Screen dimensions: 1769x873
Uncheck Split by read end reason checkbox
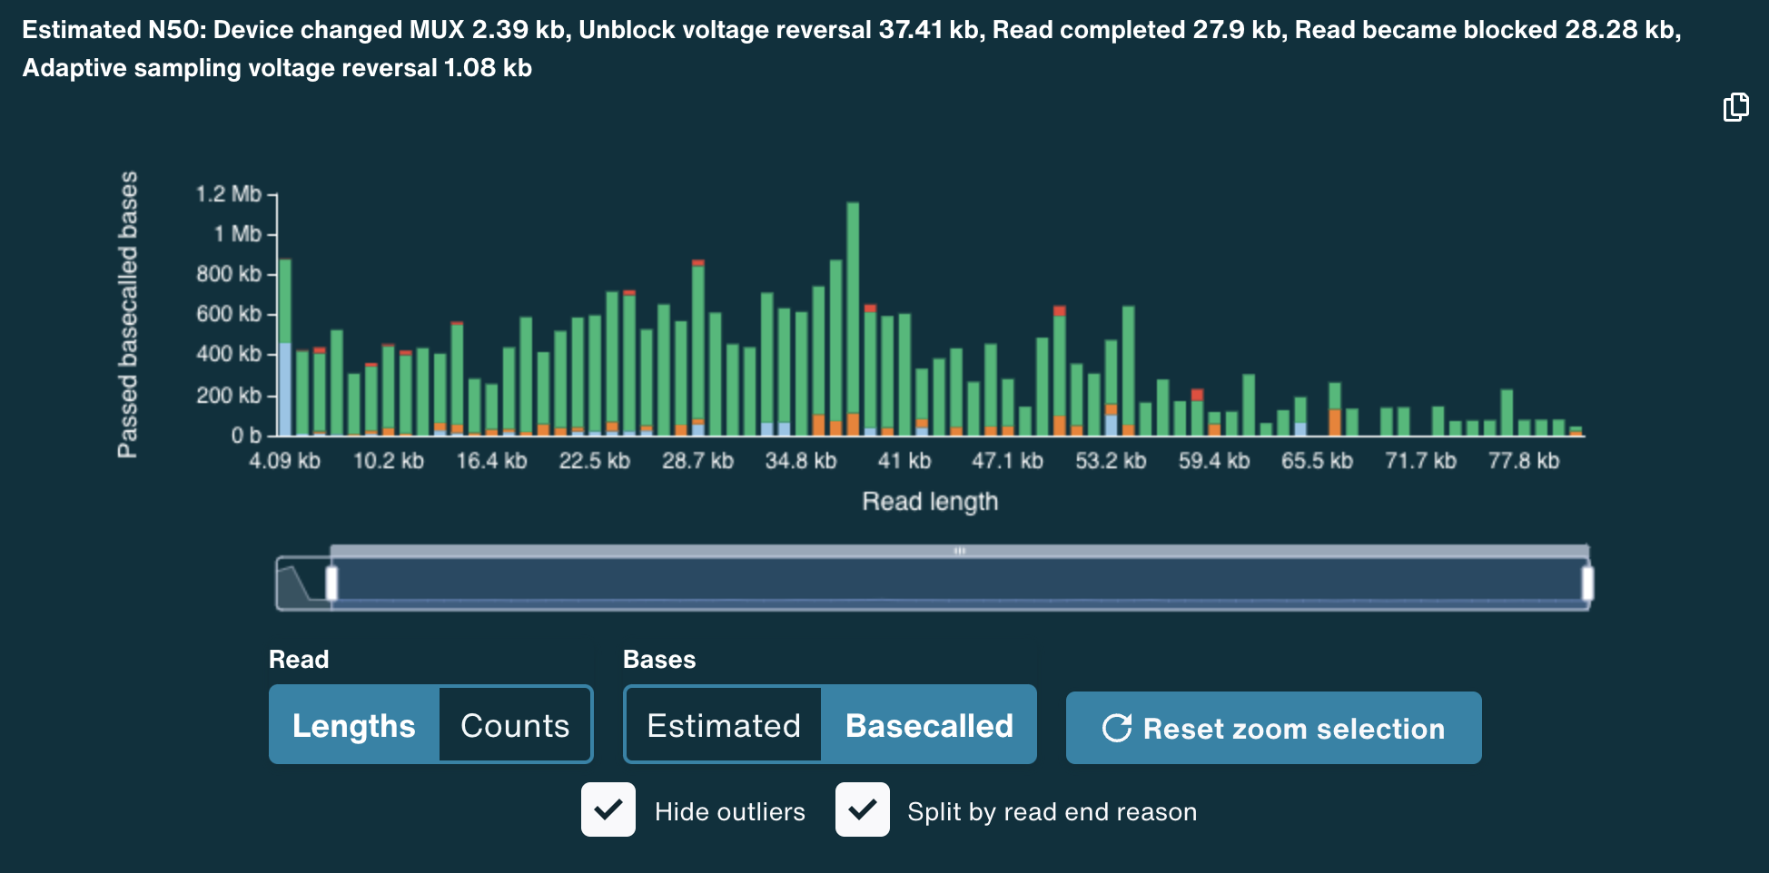coord(863,809)
